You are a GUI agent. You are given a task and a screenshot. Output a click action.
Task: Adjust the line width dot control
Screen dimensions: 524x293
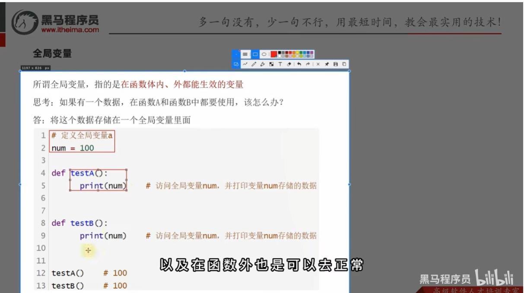[236, 54]
